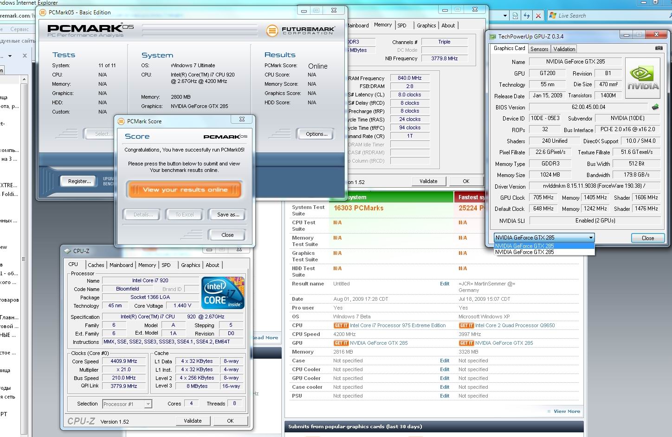Switch to Sensors tab in GPU-Z
Viewport: 672px width, 437px height.
pyautogui.click(x=539, y=49)
